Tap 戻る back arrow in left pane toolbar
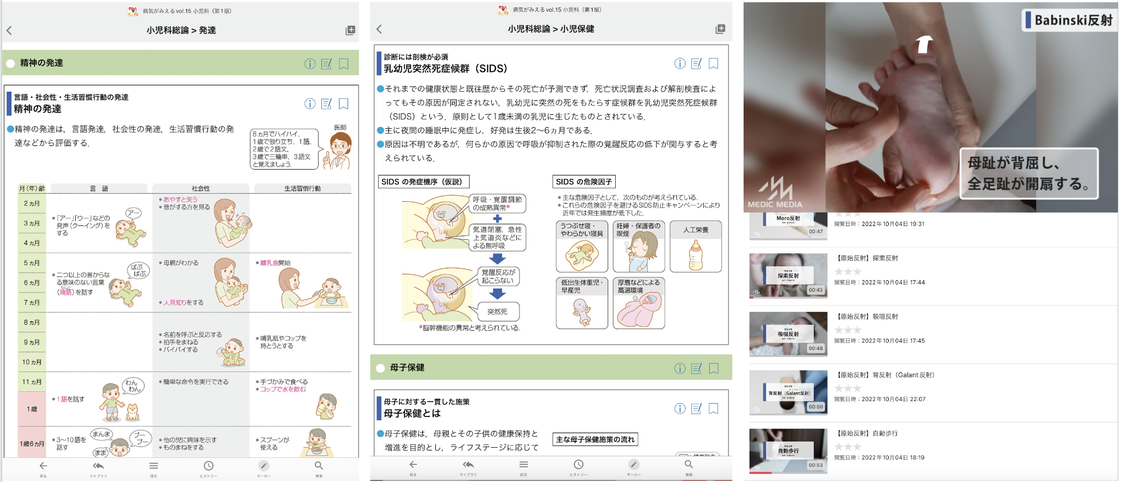This screenshot has width=1124, height=482. tap(43, 469)
